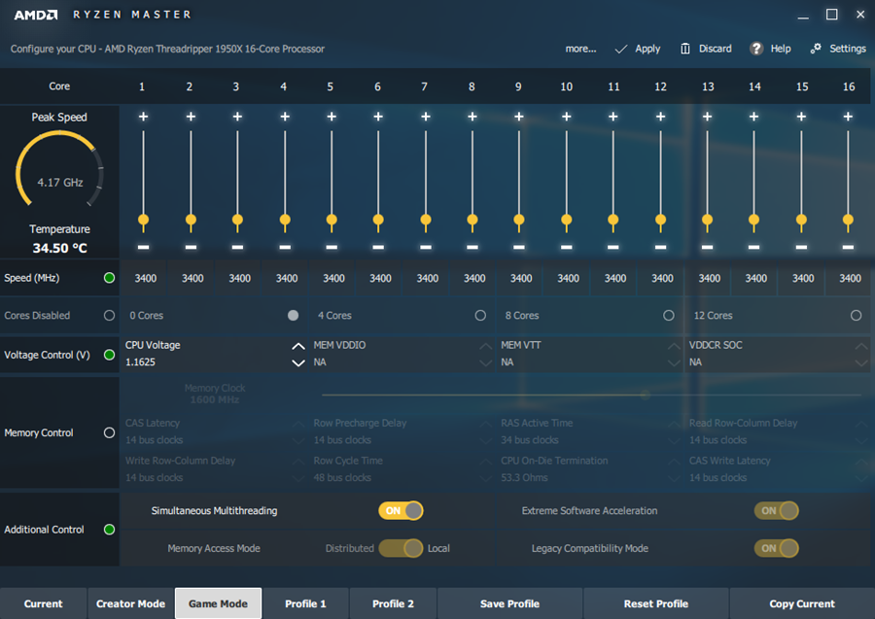Click the minus icon below Core 5 slider
This screenshot has width=875, height=619.
pos(332,247)
